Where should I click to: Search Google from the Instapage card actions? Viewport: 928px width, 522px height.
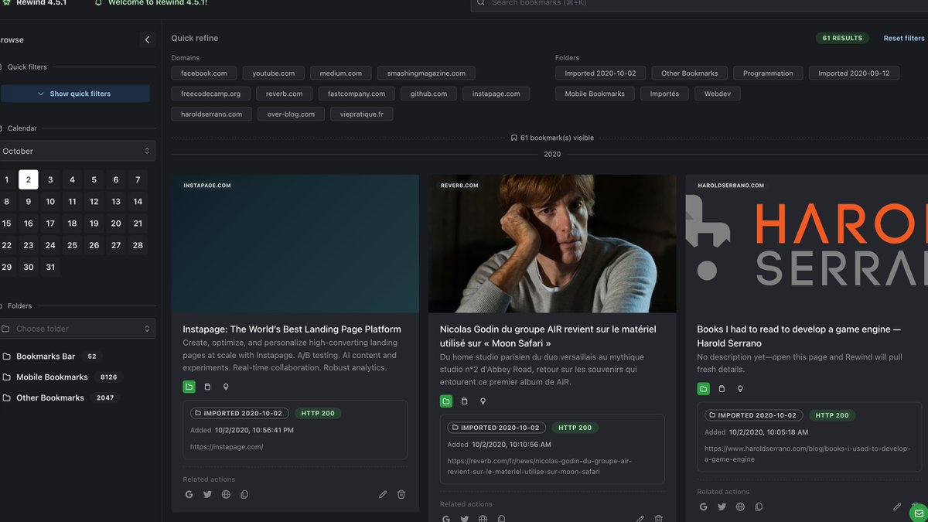point(189,494)
